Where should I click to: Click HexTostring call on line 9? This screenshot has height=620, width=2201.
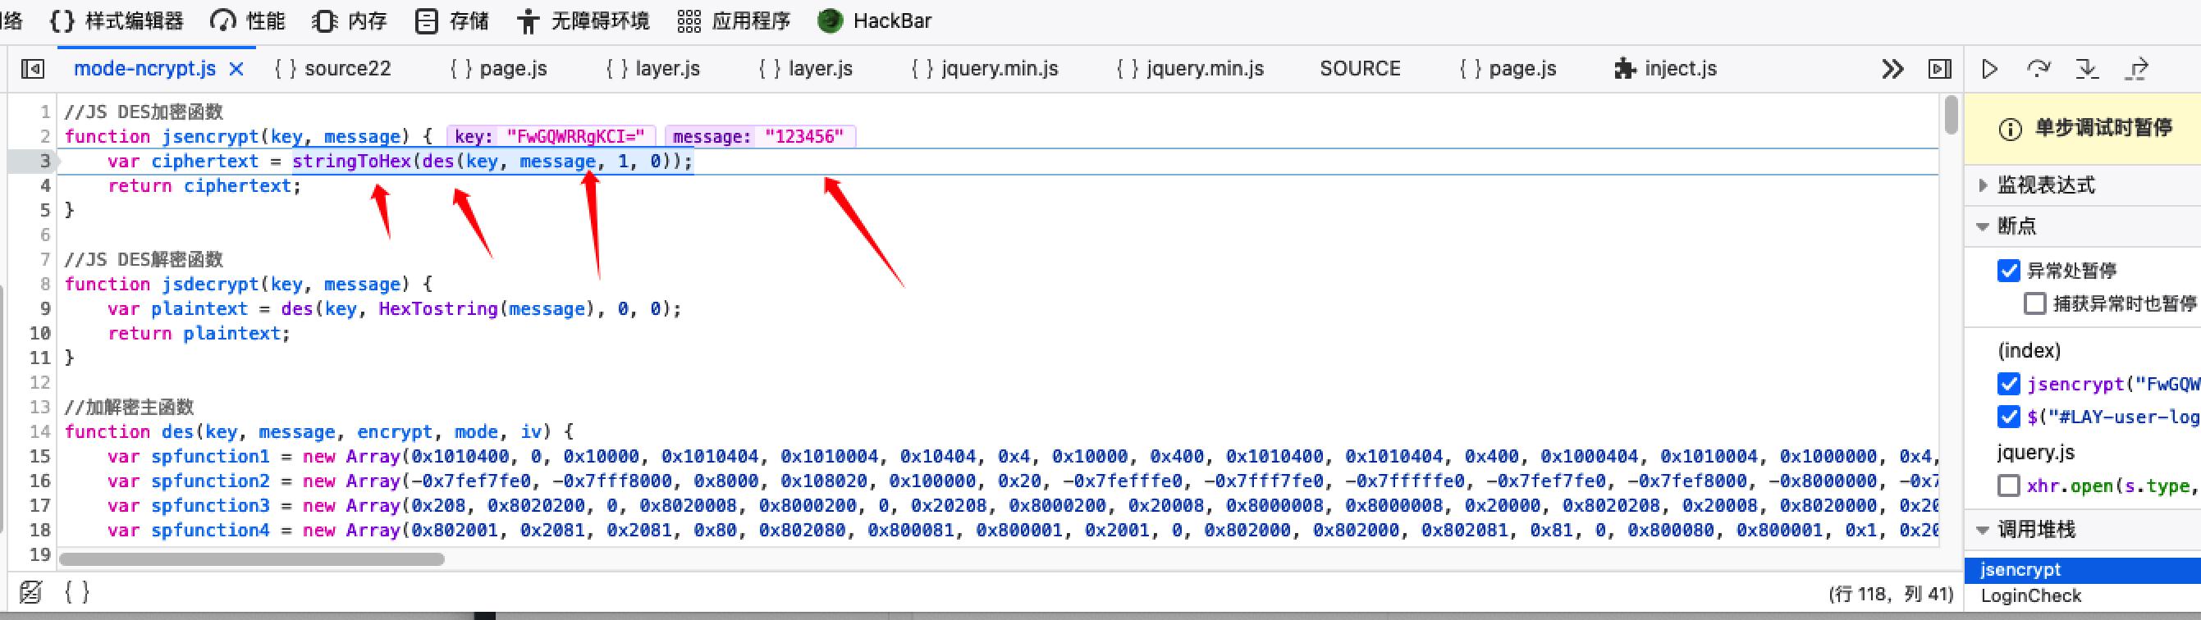pos(438,309)
